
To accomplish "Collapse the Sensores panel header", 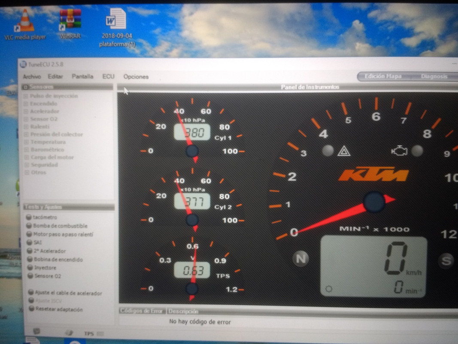I will coord(67,87).
